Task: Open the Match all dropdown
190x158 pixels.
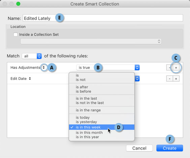Action: pos(32,56)
